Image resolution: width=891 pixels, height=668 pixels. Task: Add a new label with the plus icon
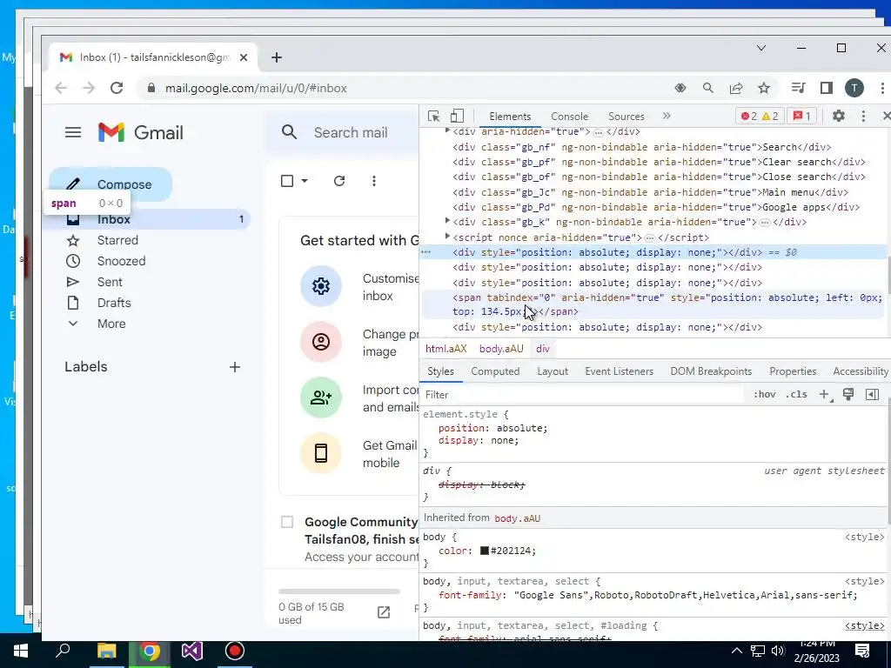235,367
